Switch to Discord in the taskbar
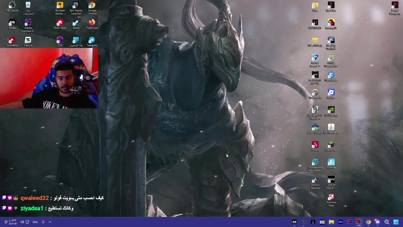Screen dimensions: 403x227 (x=377, y=222)
